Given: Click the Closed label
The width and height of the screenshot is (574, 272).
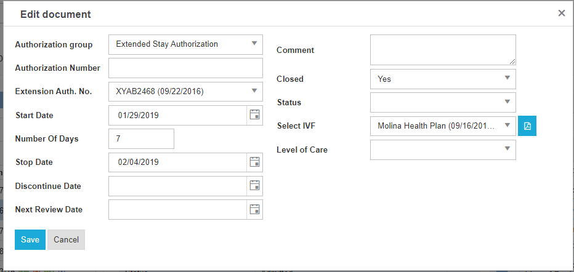Looking at the screenshot, I should (290, 79).
